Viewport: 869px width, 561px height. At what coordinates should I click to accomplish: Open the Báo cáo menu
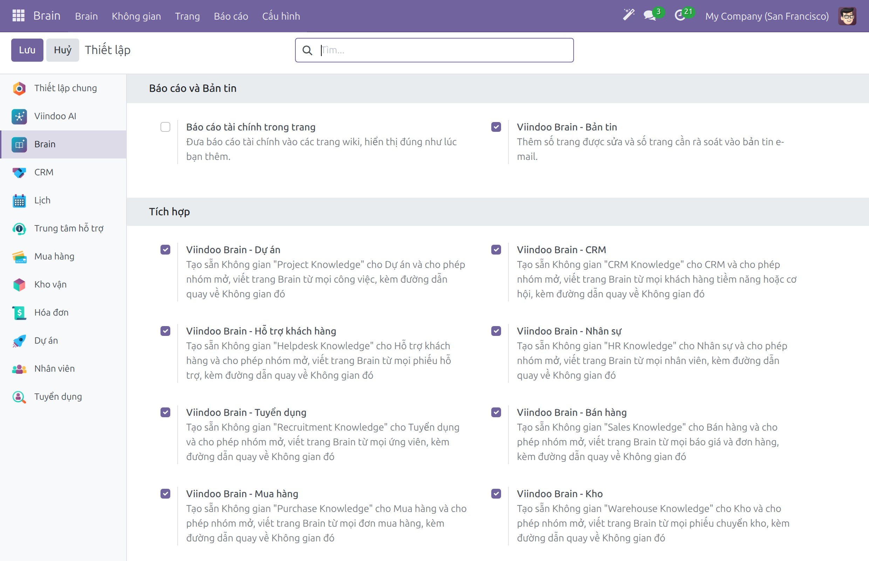(x=231, y=16)
